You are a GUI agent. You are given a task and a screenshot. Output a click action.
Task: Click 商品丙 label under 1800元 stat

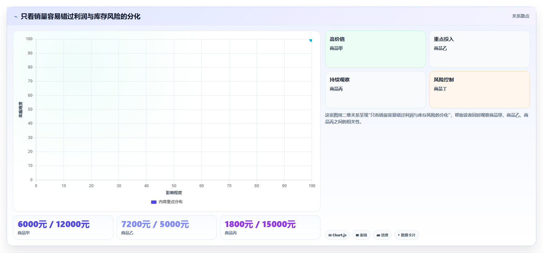(231, 233)
